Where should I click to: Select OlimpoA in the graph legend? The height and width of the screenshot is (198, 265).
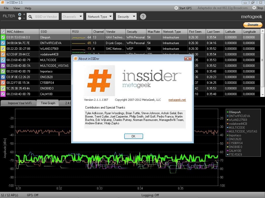coord(234,112)
